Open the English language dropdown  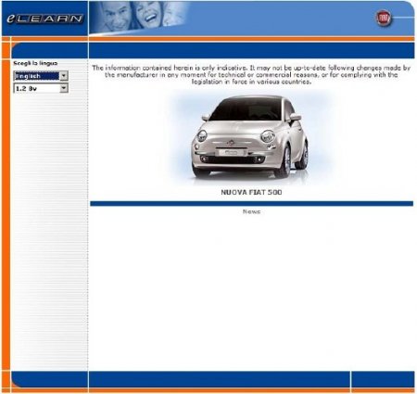41,76
